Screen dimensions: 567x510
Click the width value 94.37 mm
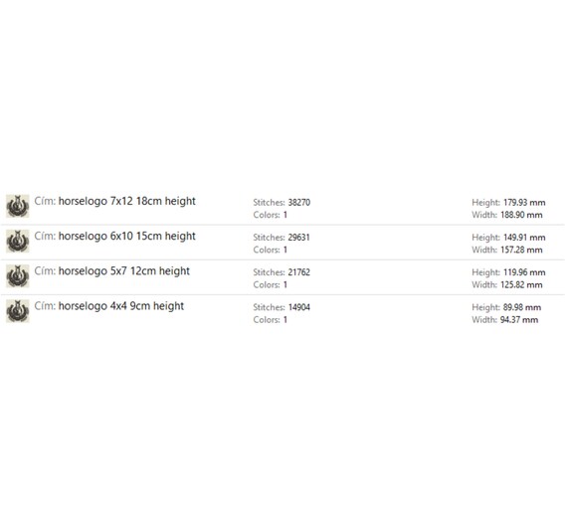(519, 320)
